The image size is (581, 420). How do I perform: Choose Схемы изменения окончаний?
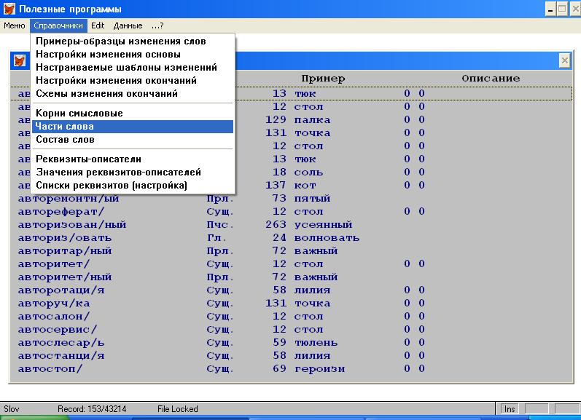coord(133,93)
